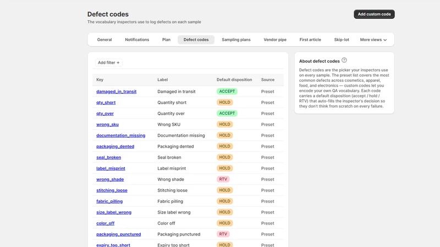Open the About defect codes help icon

344,60
